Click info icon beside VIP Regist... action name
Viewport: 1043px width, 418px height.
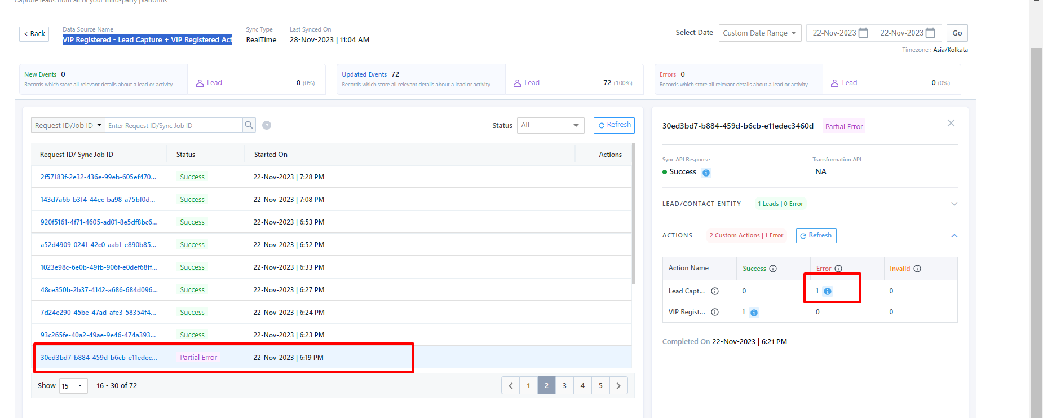click(x=715, y=312)
